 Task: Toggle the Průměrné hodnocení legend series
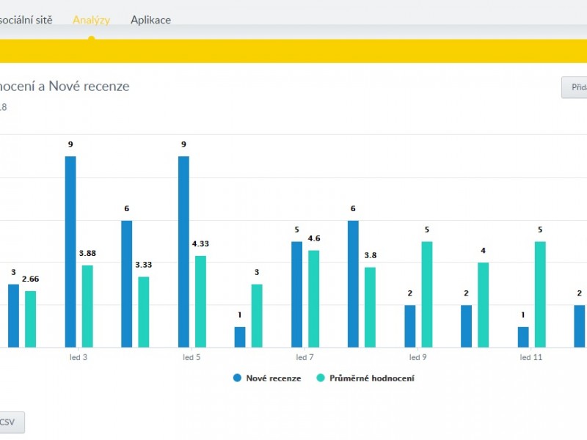371,378
